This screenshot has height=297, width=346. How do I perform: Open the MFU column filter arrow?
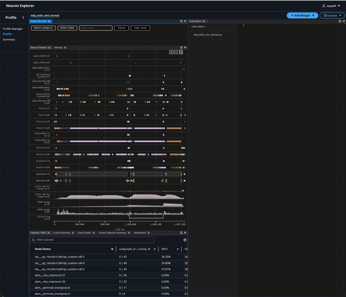point(178,249)
